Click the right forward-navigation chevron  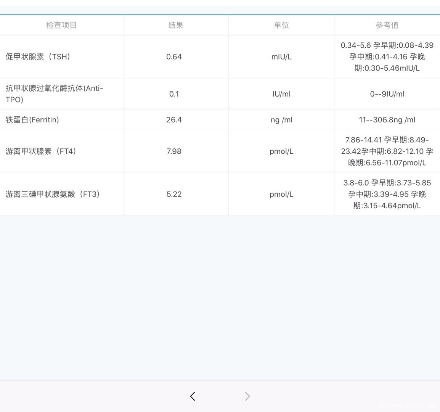tap(247, 396)
